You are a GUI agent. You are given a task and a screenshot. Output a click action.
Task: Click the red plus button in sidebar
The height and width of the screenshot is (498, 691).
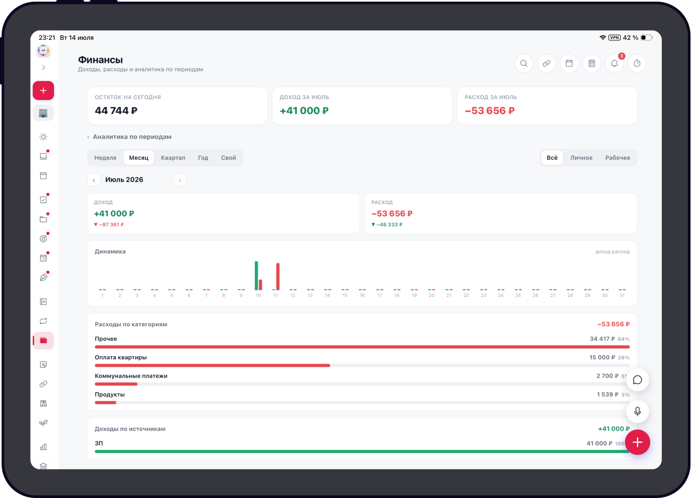tap(43, 90)
